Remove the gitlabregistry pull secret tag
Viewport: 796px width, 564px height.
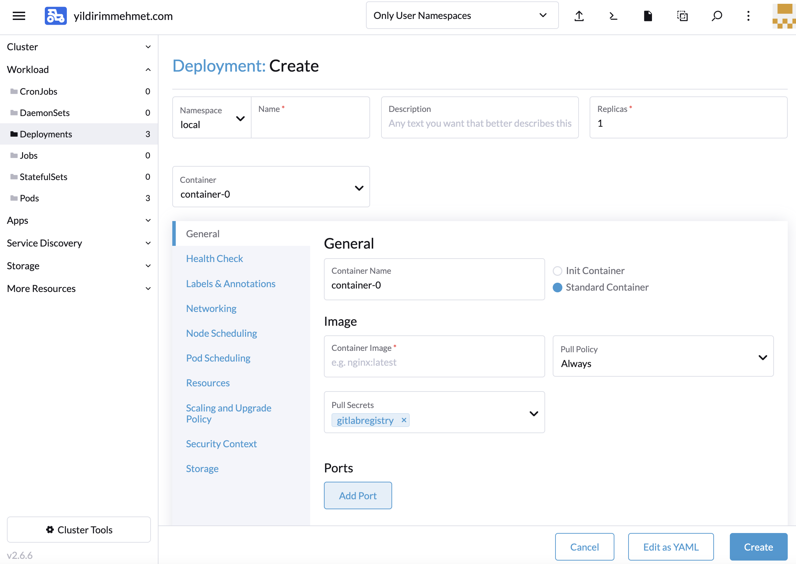(x=404, y=420)
